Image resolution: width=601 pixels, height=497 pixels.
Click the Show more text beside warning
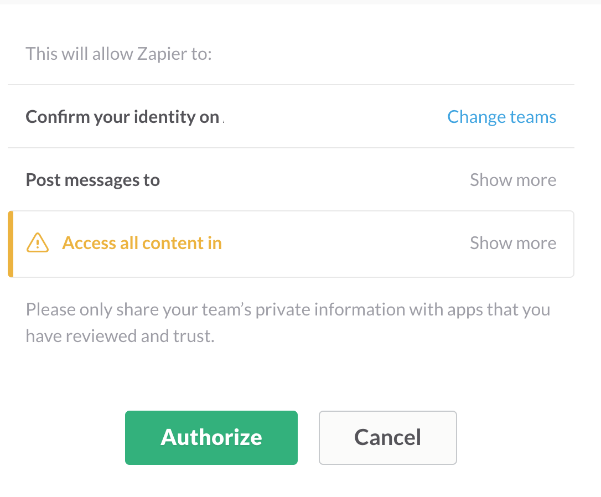[x=513, y=242]
